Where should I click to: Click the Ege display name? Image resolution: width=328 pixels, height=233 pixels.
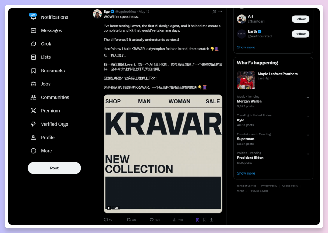pos(107,12)
